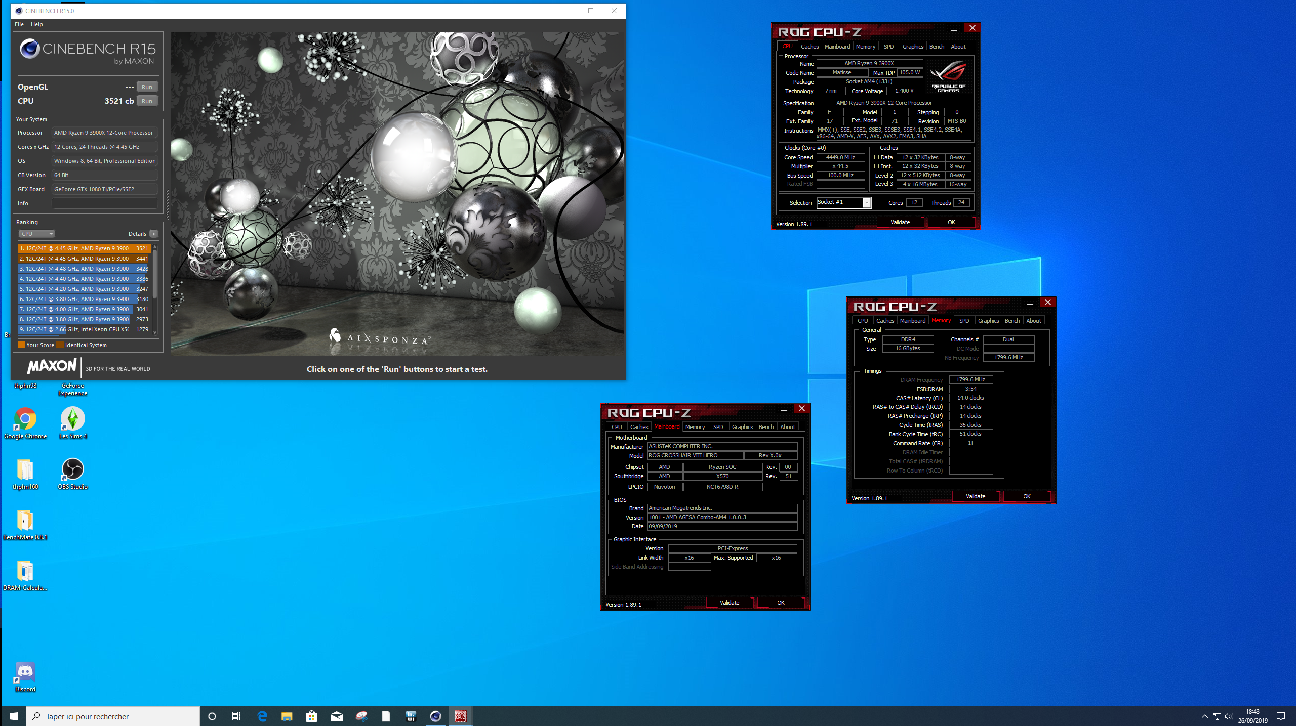This screenshot has height=726, width=1296.
Task: Open blank document icon in taskbar
Action: pyautogui.click(x=386, y=716)
